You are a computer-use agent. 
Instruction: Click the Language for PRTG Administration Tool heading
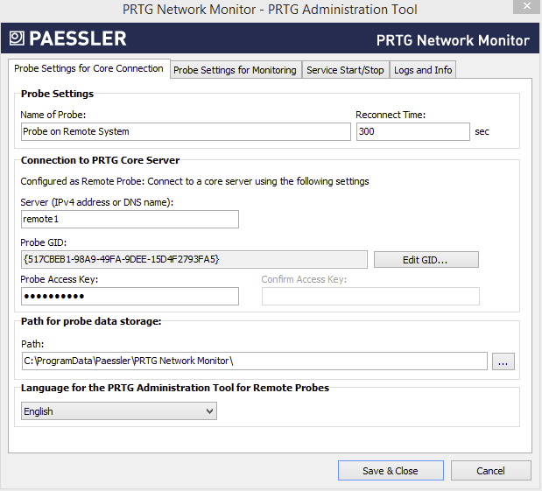coord(175,388)
